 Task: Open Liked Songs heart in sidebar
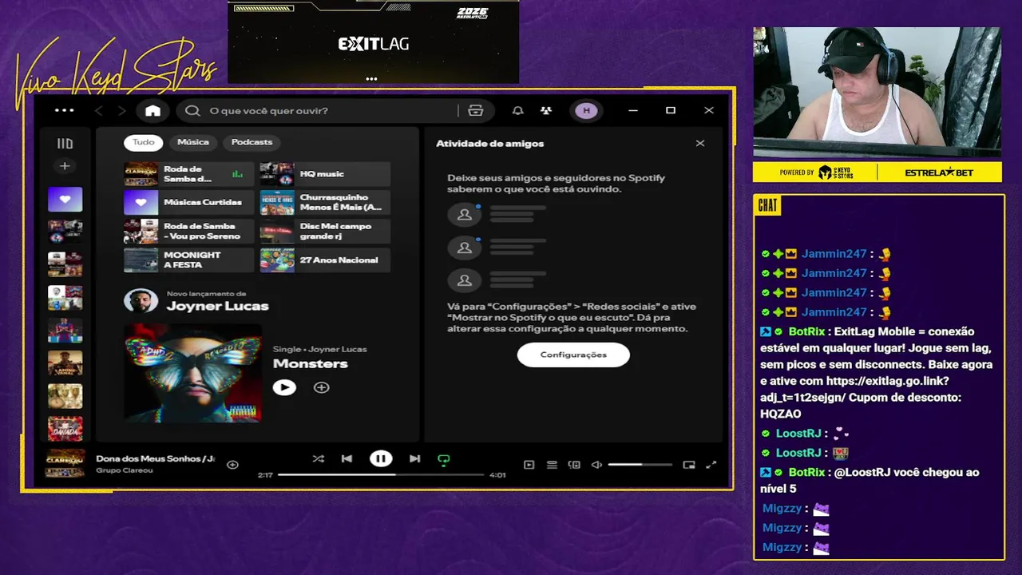click(65, 199)
